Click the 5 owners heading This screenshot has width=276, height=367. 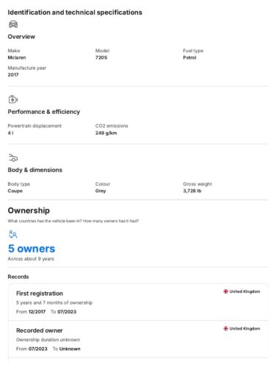pyautogui.click(x=32, y=249)
